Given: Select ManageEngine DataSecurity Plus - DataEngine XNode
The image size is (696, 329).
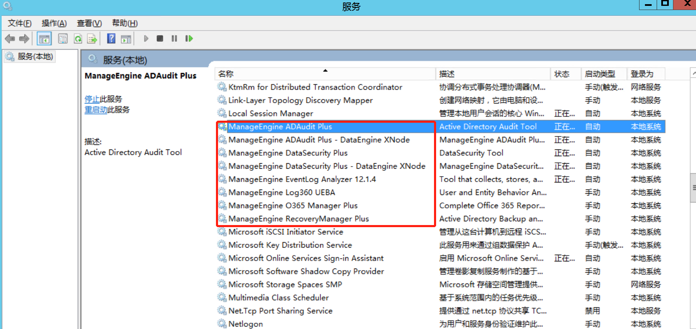Looking at the screenshot, I should coord(327,166).
